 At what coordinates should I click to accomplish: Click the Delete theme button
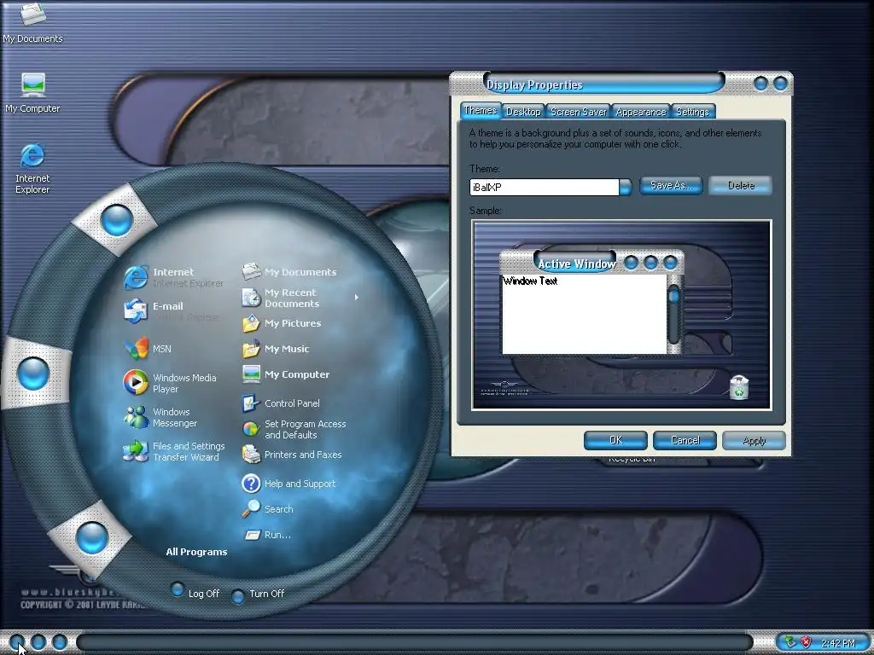click(x=741, y=185)
